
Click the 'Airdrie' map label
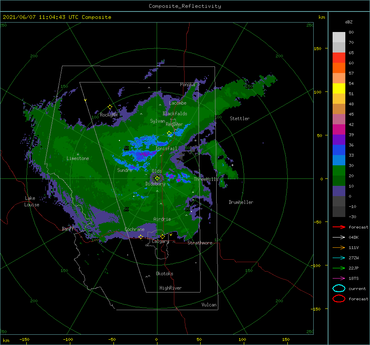[162, 219]
